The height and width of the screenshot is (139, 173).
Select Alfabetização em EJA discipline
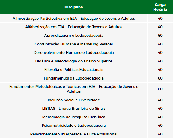[74, 27]
